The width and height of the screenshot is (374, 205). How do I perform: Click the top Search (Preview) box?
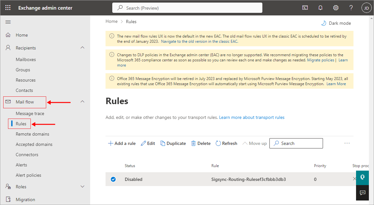coord(187,8)
